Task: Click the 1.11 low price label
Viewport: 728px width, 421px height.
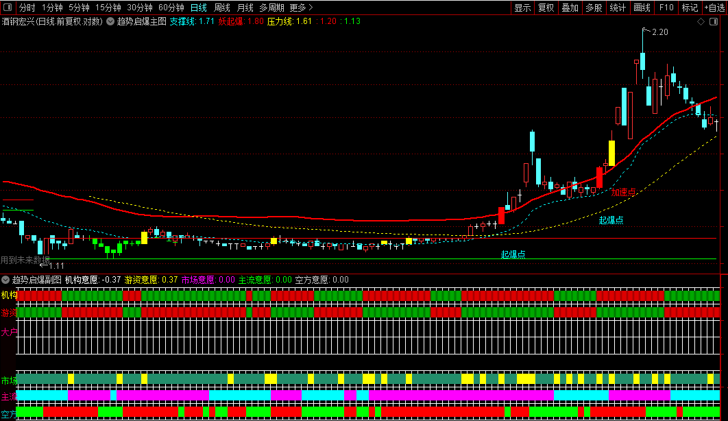Action: coord(56,266)
